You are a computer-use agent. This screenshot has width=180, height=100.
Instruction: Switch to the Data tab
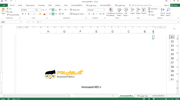click(x=50, y=5)
